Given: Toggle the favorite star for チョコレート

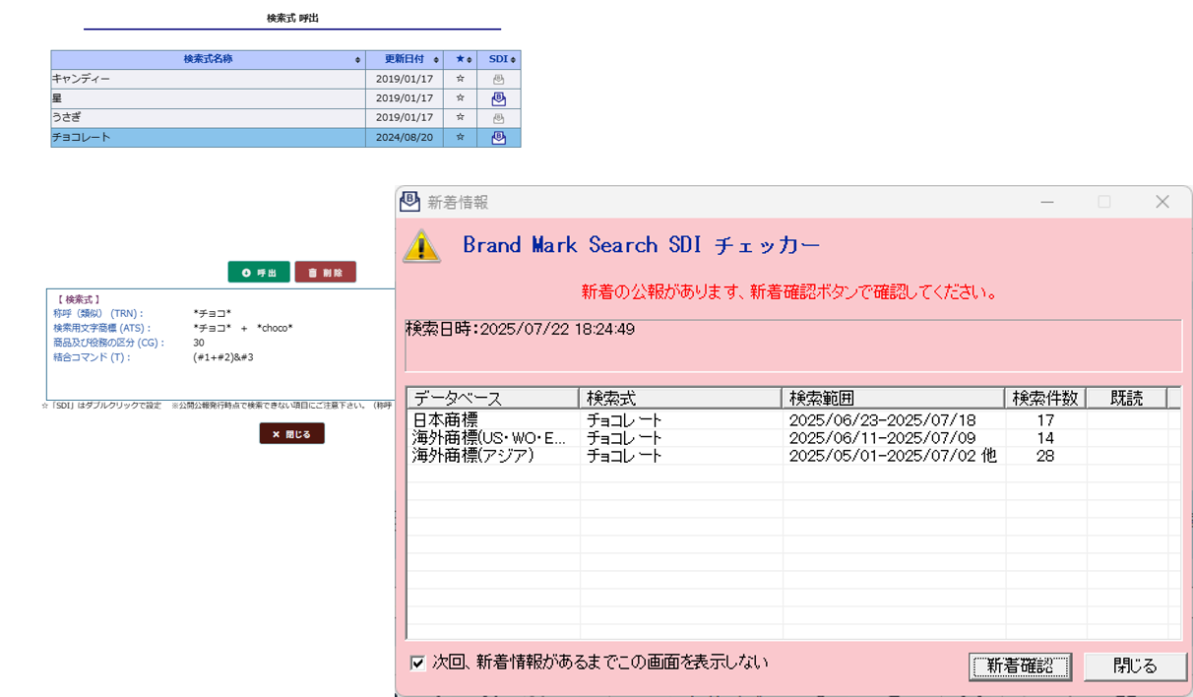Looking at the screenshot, I should [x=460, y=138].
